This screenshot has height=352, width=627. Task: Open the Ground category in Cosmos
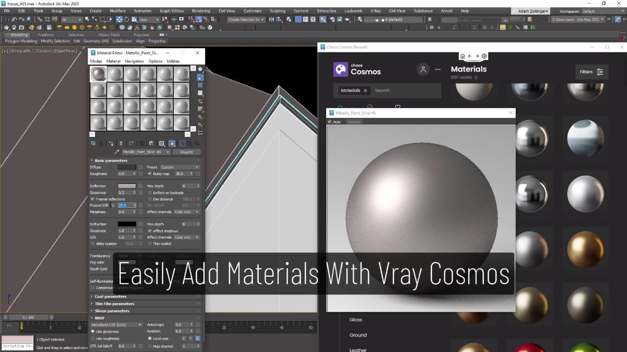pyautogui.click(x=358, y=335)
